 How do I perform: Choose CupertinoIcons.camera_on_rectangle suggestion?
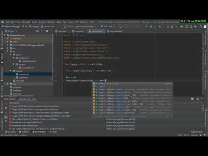coord(132,101)
